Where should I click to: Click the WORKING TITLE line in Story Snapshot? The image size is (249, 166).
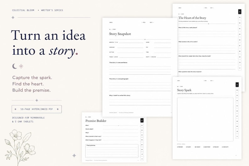pyautogui.click(x=131, y=42)
